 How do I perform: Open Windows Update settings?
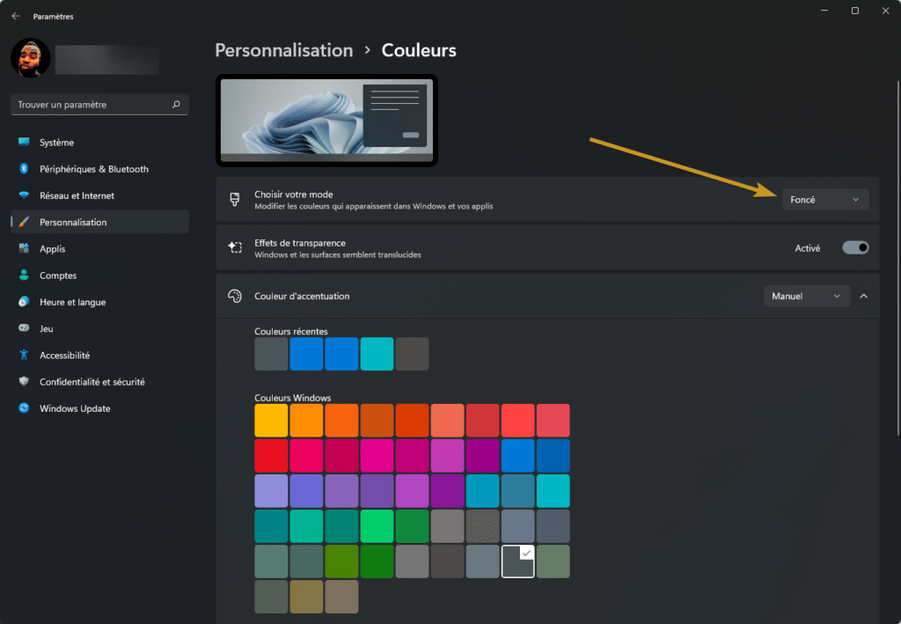click(99, 408)
